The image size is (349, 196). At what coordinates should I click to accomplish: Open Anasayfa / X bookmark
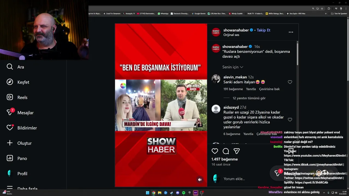[x=129, y=14]
